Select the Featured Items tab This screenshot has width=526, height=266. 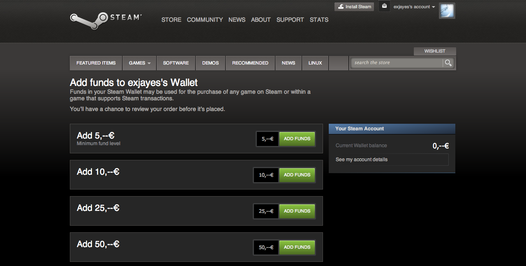pos(96,63)
